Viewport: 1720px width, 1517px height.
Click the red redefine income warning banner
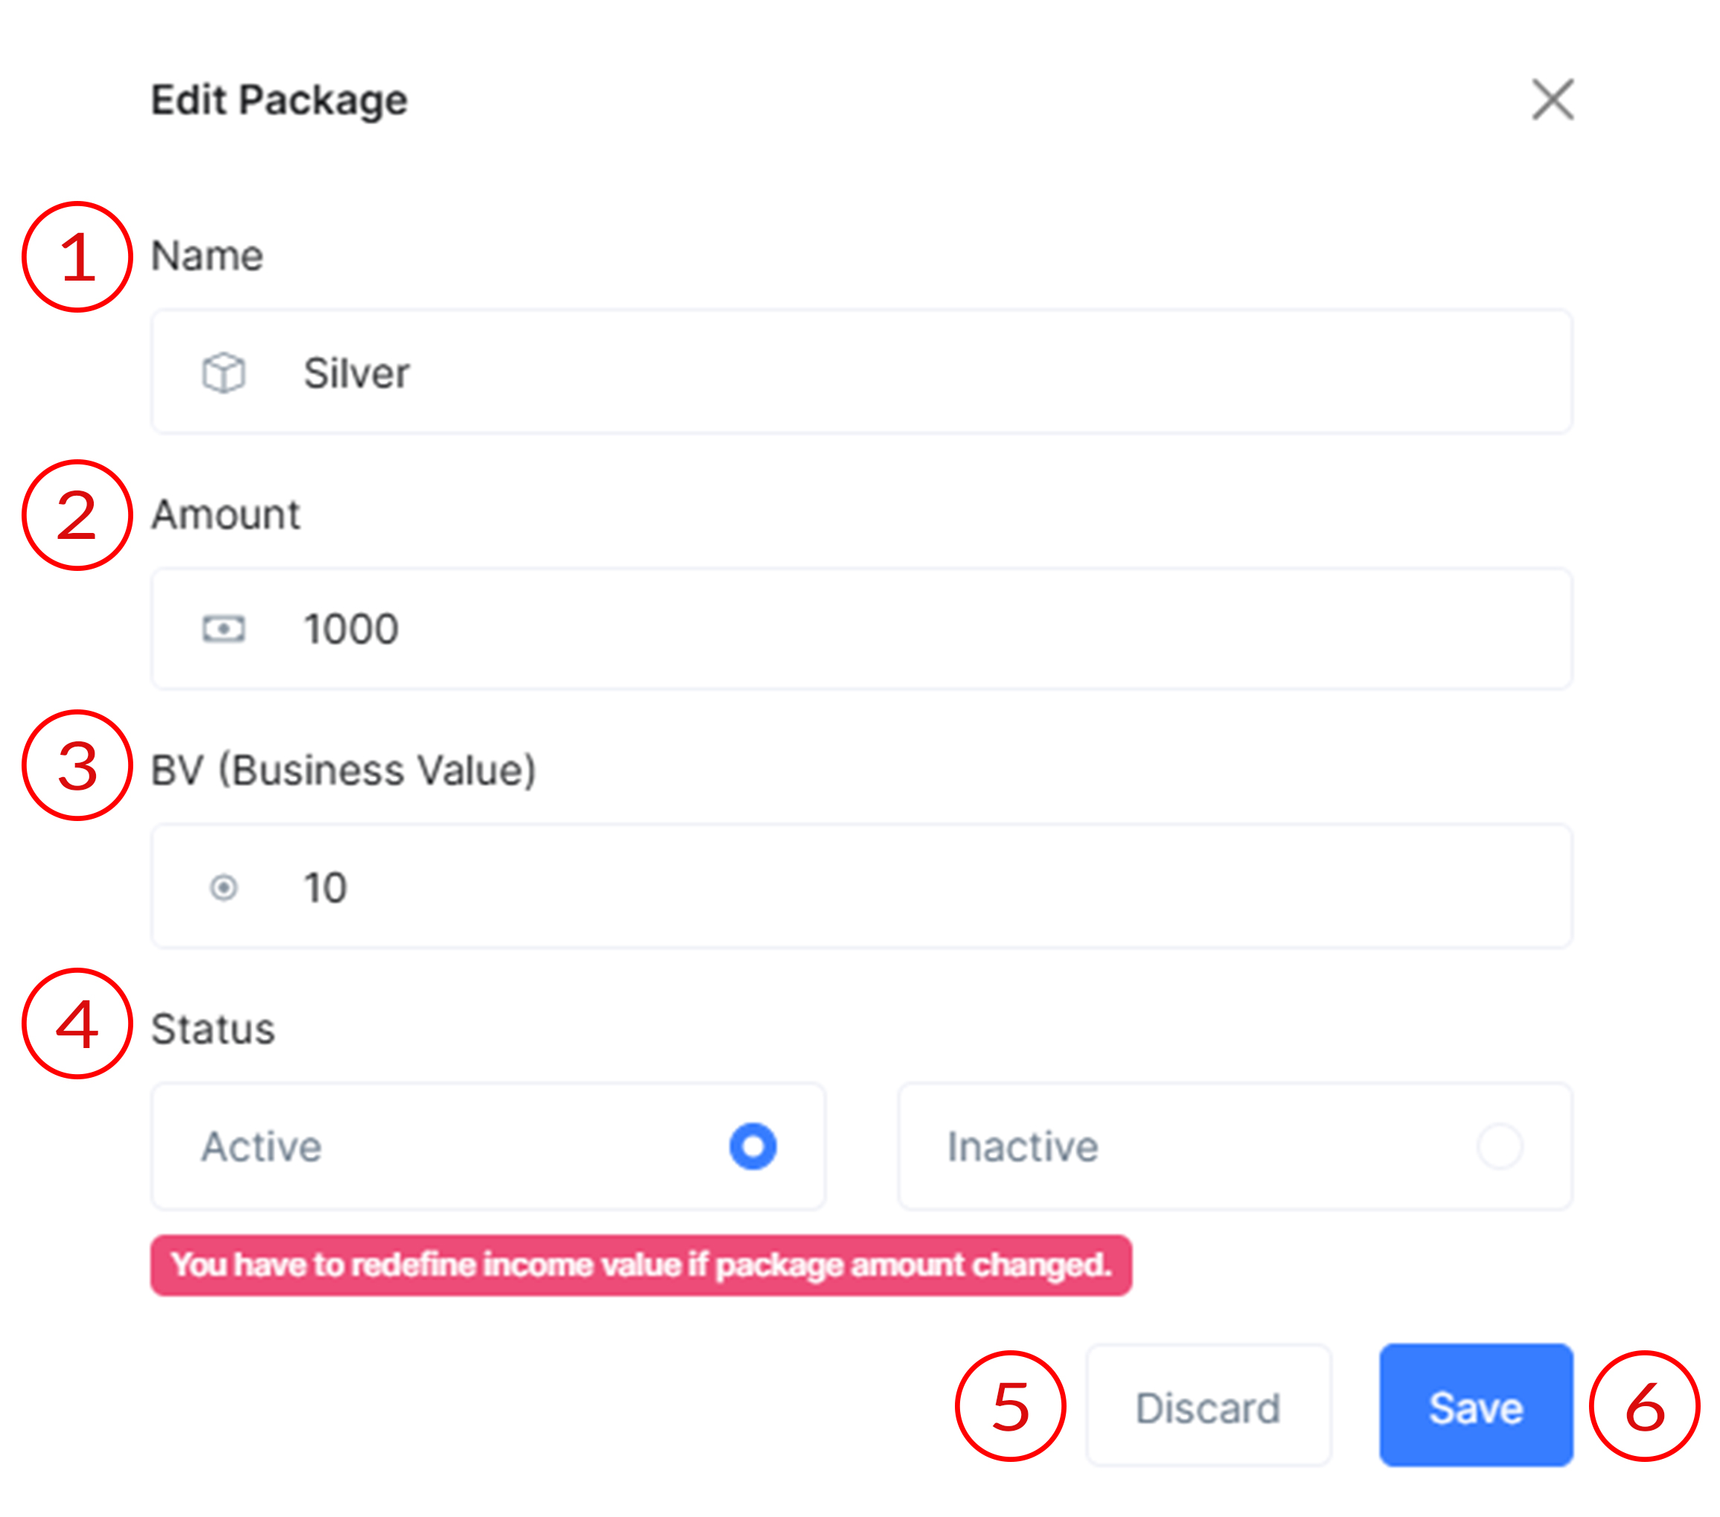click(x=640, y=1265)
